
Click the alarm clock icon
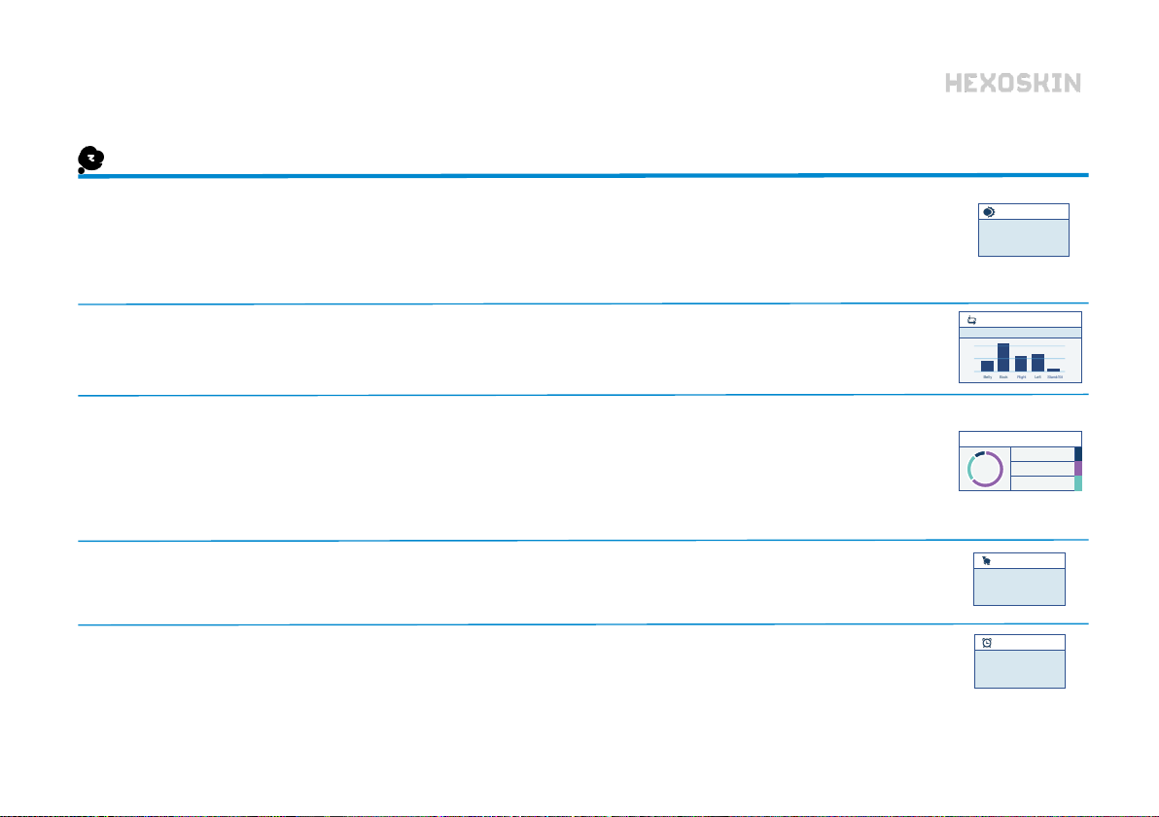pyautogui.click(x=987, y=643)
